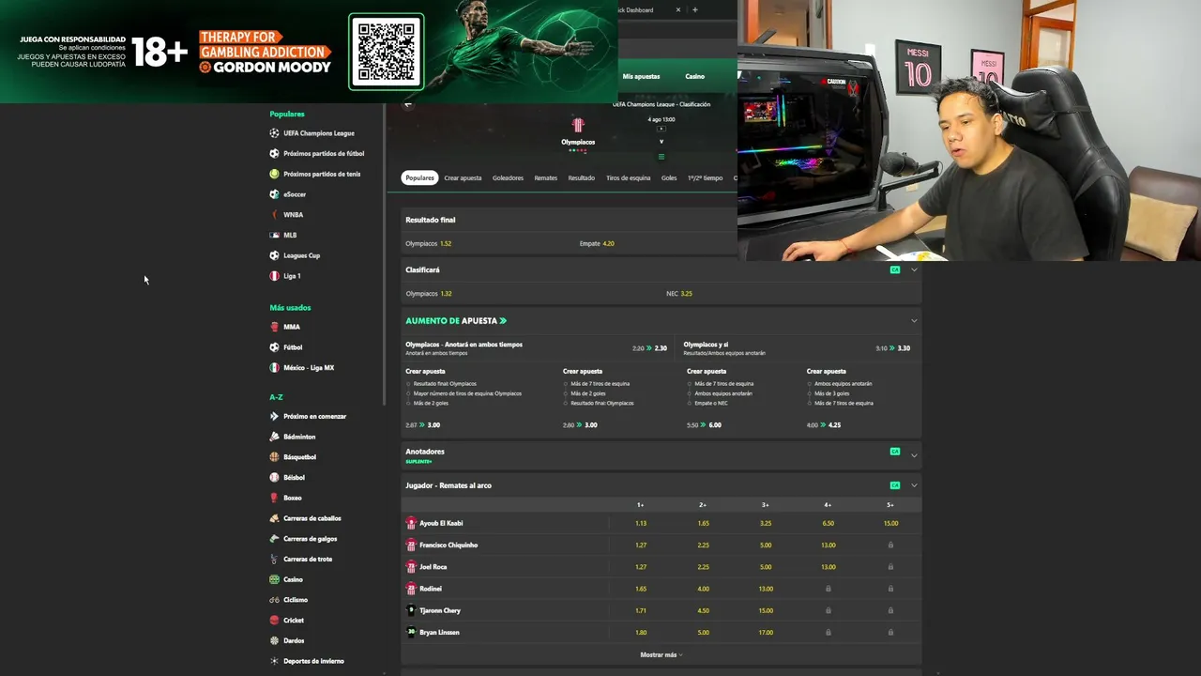Image resolution: width=1201 pixels, height=676 pixels.
Task: Open the WNBA logo icon
Action: 274,215
